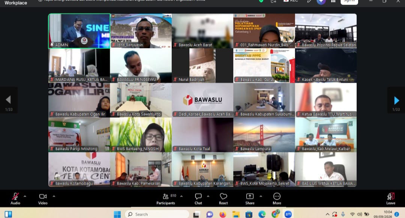Open the Windows Start menu
The height and width of the screenshot is (218, 405).
coord(117,214)
